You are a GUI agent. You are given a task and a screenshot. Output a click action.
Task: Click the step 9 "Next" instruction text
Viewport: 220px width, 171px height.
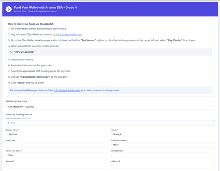coord(26,83)
